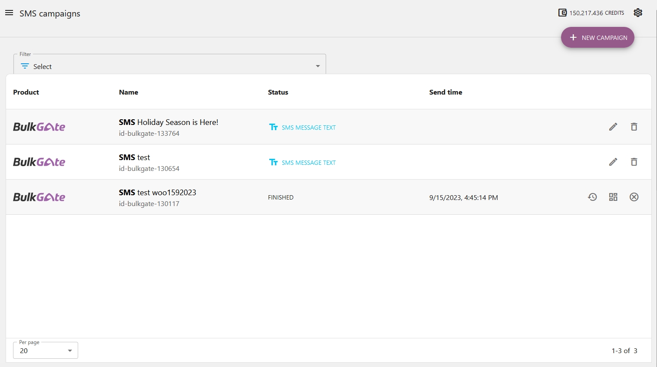Open the settings gear icon
This screenshot has height=367, width=657.
click(638, 13)
